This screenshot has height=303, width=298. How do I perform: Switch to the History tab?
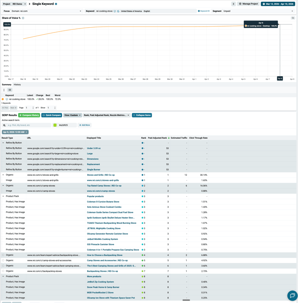tap(17, 85)
